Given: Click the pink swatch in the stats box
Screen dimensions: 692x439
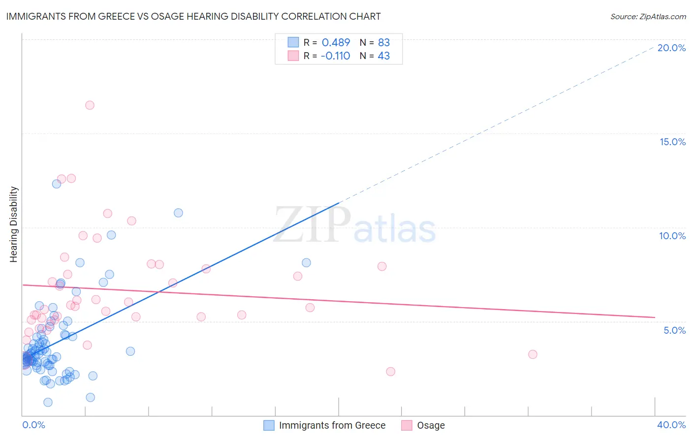Looking at the screenshot, I should [293, 56].
